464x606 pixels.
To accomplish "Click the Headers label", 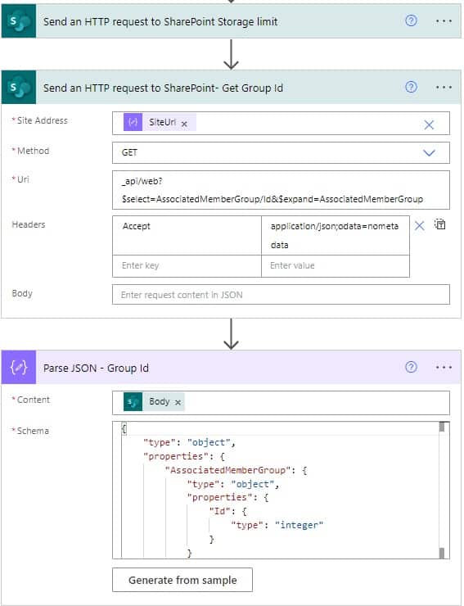I will [29, 224].
